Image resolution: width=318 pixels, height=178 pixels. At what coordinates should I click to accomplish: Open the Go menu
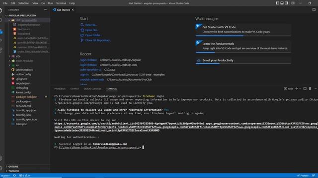pos(43,3)
